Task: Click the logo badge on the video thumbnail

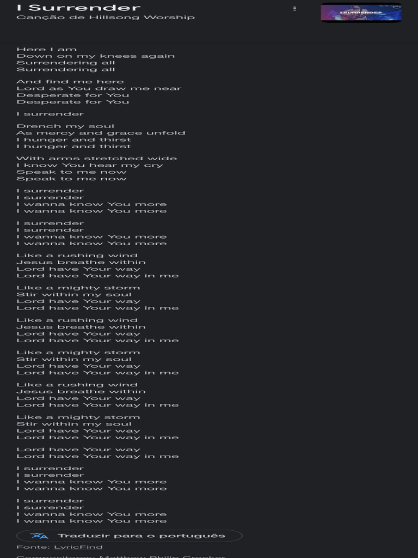Action: tap(397, 7)
